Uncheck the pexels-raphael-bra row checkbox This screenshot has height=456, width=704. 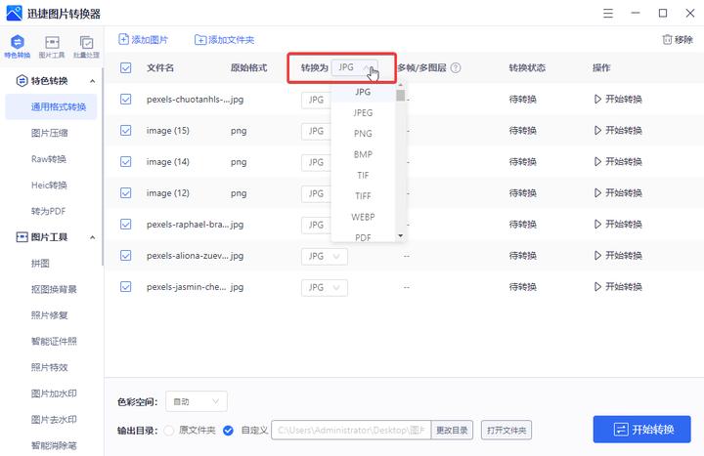pyautogui.click(x=126, y=225)
